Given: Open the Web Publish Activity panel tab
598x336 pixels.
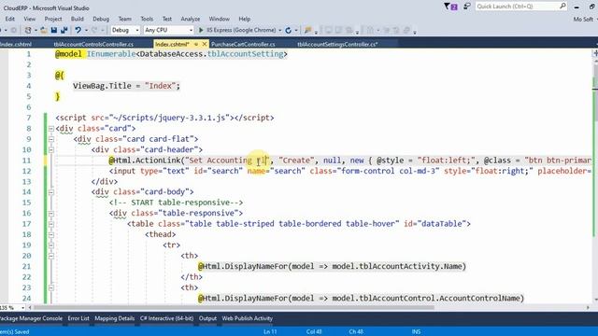Looking at the screenshot, I should tap(247, 318).
